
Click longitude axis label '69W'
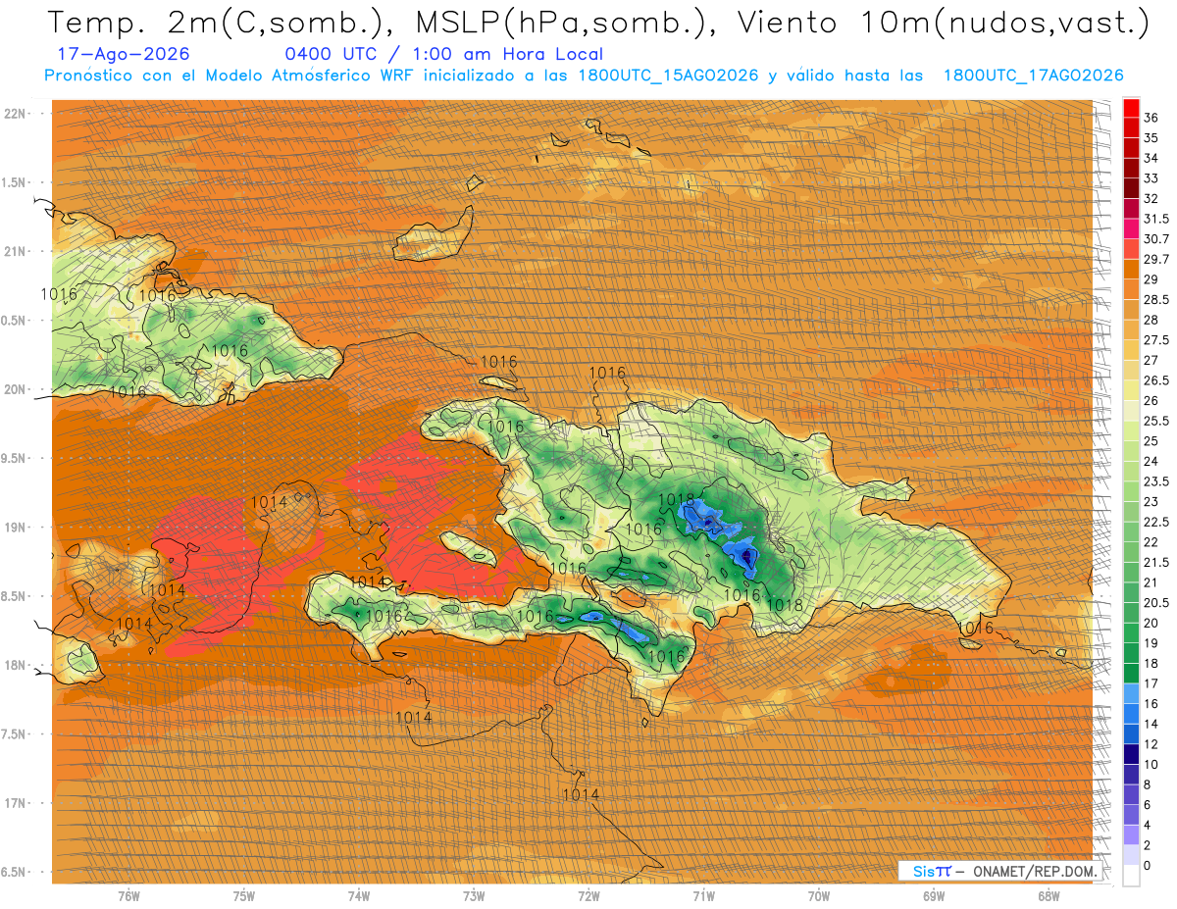934,896
